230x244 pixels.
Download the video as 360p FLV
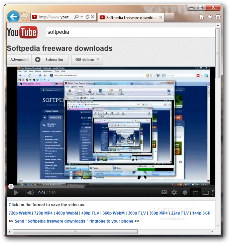click(x=137, y=213)
